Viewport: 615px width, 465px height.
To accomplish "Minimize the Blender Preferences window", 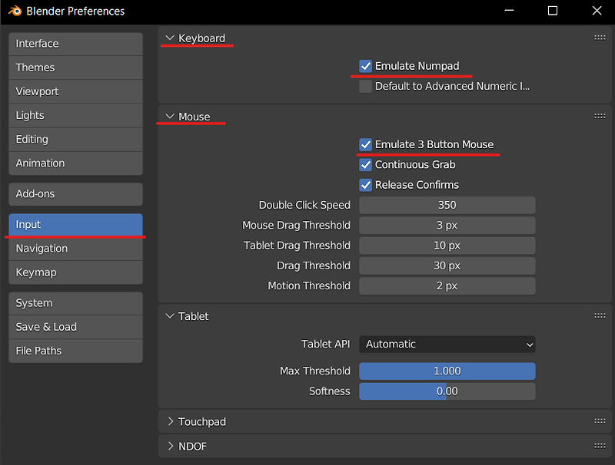I will [509, 11].
